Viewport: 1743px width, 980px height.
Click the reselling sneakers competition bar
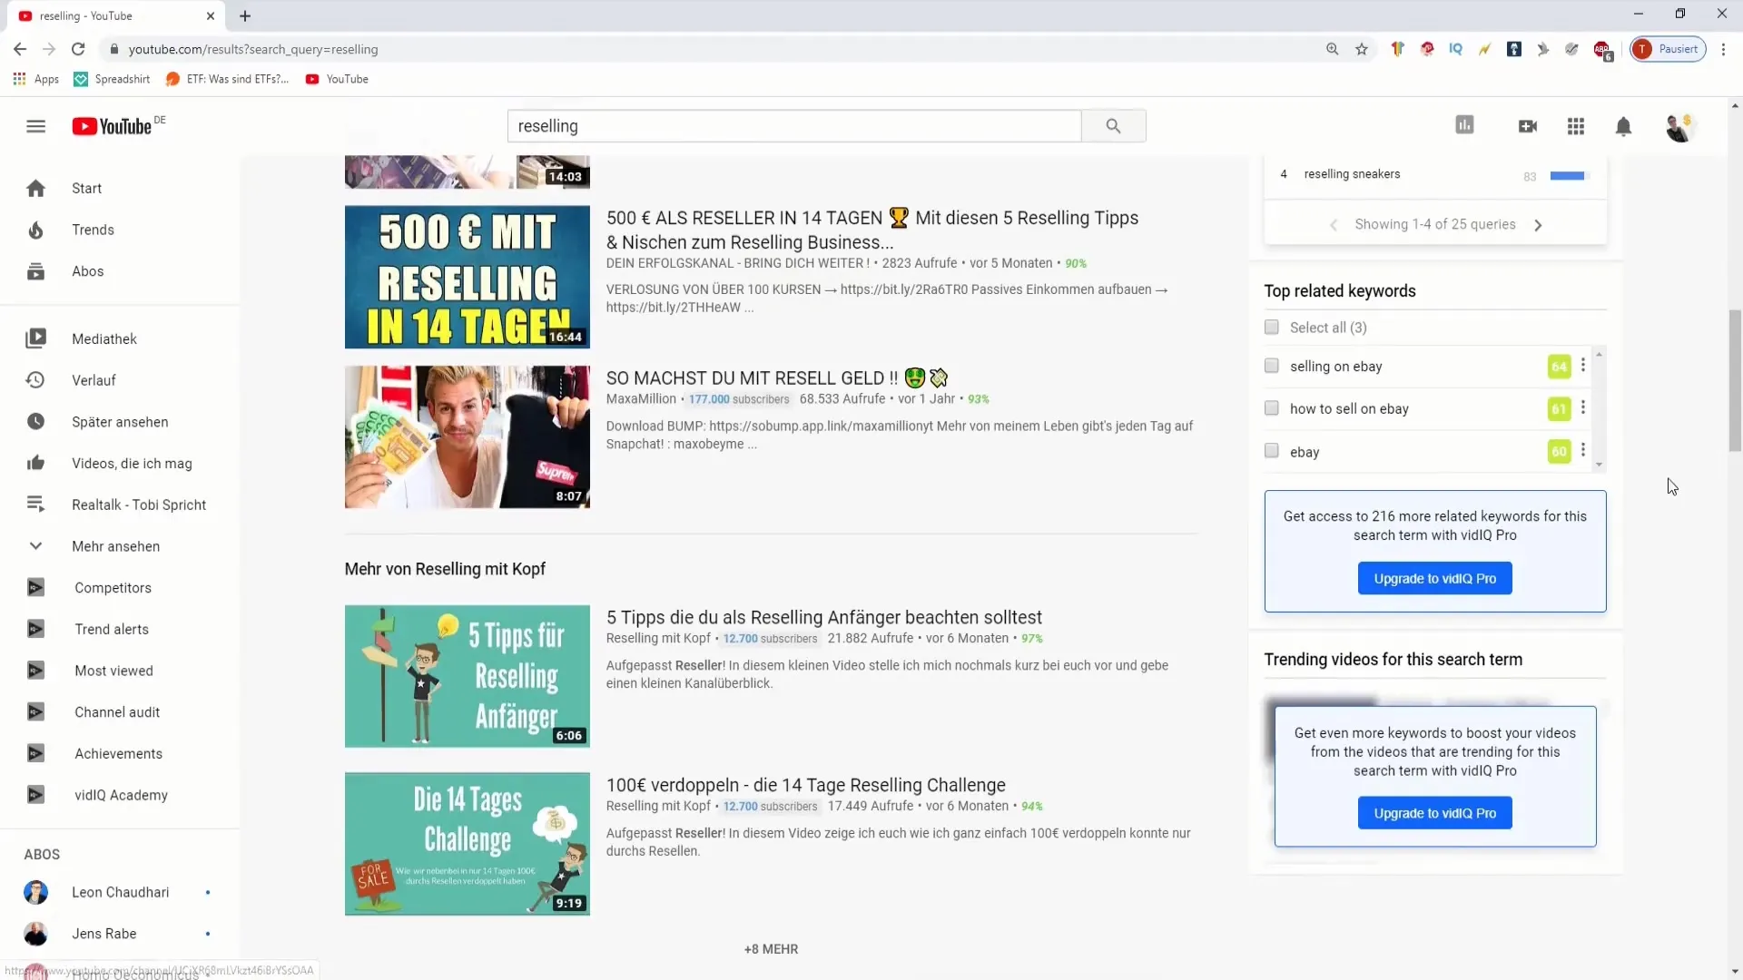pyautogui.click(x=1568, y=175)
